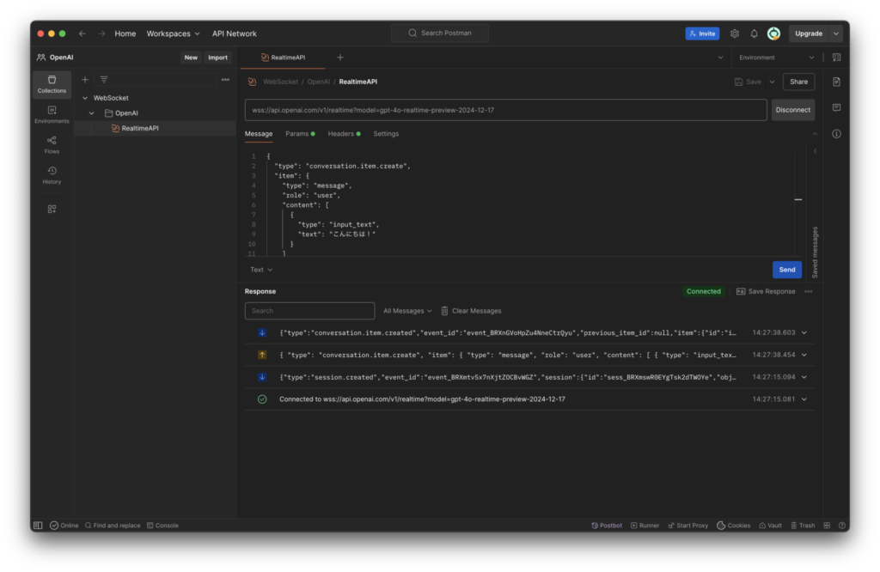
Task: Open the Text message format dropdown
Action: [261, 270]
